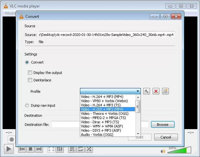Image resolution: width=200 pixels, height=157 pixels.
Task: Maximize the Convert dialog
Action: tap(165, 17)
